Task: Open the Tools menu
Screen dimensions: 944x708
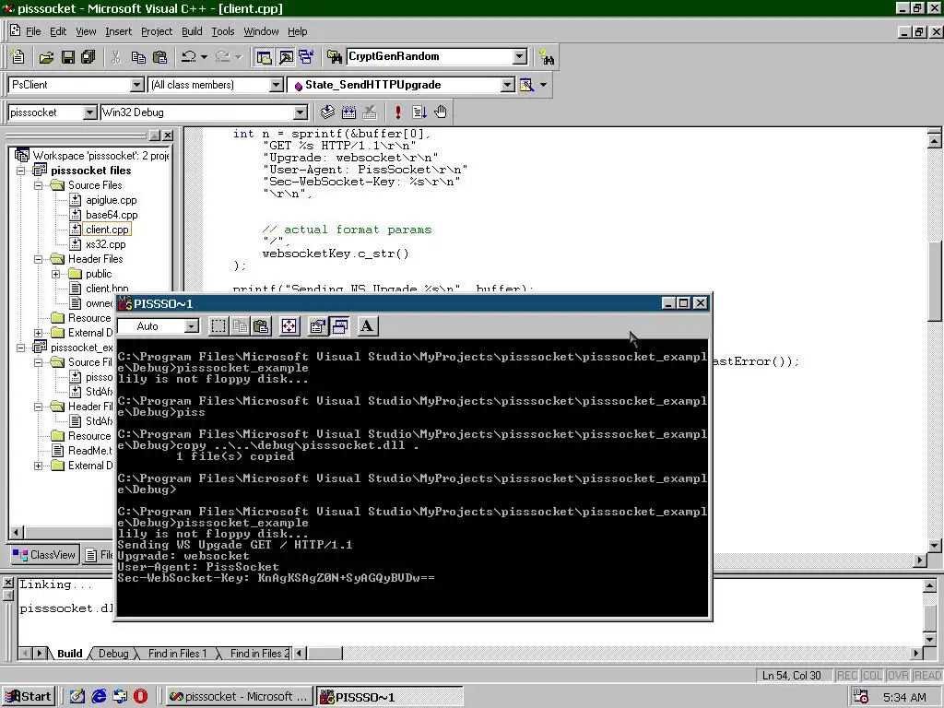Action: (x=223, y=31)
